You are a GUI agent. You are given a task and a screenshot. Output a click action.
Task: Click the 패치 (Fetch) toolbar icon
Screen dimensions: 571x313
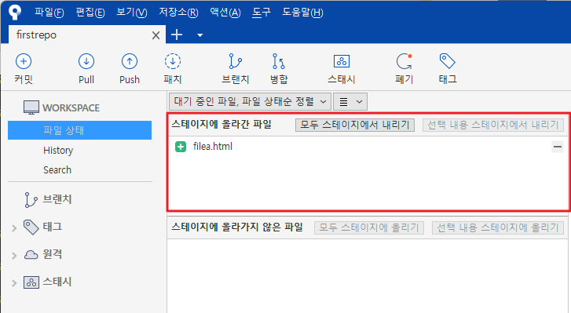173,61
